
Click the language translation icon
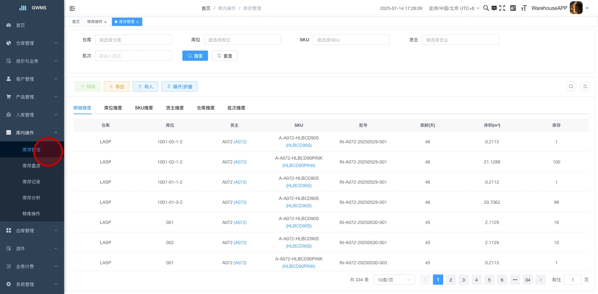[x=513, y=8]
